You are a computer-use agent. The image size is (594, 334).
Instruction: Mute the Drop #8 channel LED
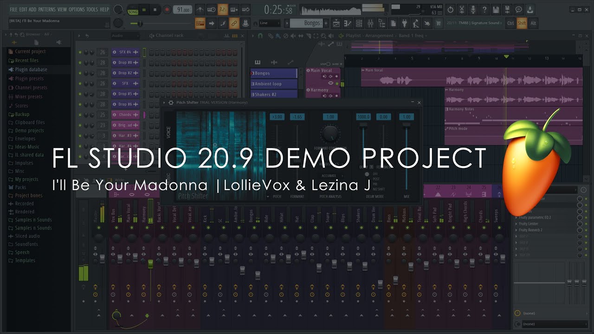click(x=80, y=63)
